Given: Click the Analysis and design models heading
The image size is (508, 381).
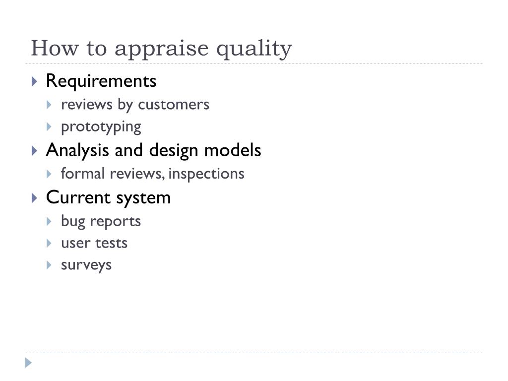Looking at the screenshot, I should click(154, 150).
